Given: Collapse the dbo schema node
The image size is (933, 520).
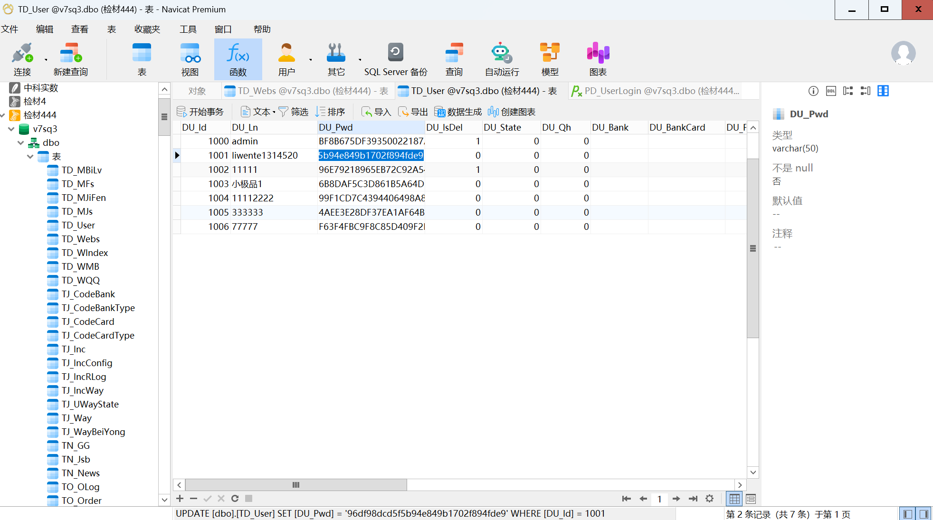Looking at the screenshot, I should point(21,142).
